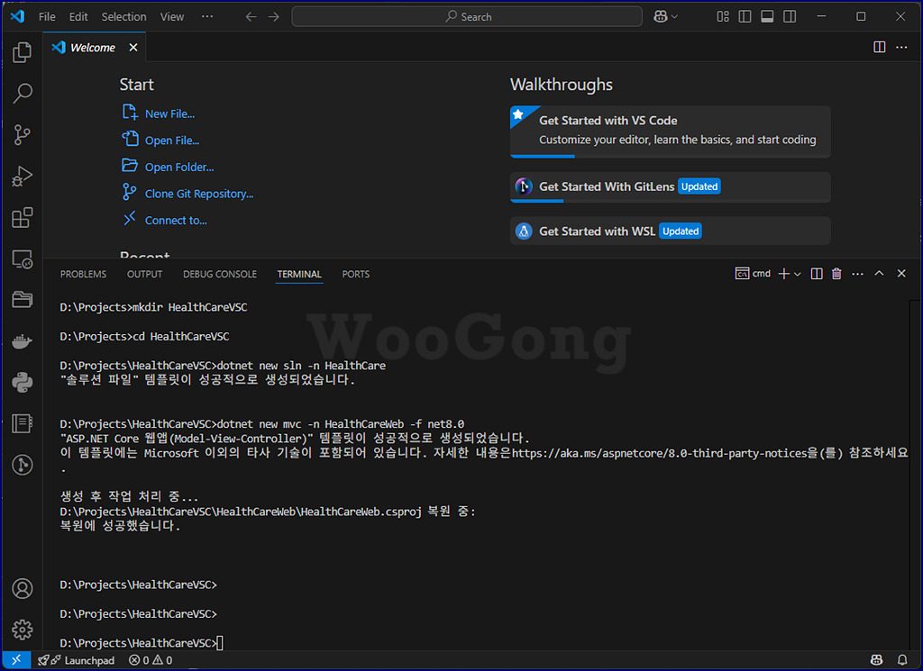Click the New File... link
Viewport: 923px width, 671px height.
pyautogui.click(x=170, y=113)
